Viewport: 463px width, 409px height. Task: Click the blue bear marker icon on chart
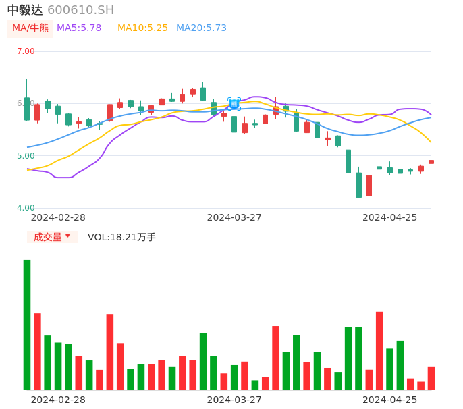coord(234,104)
